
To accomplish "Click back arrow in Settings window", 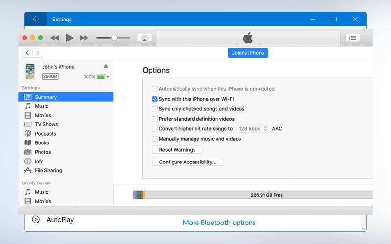I will point(36,19).
